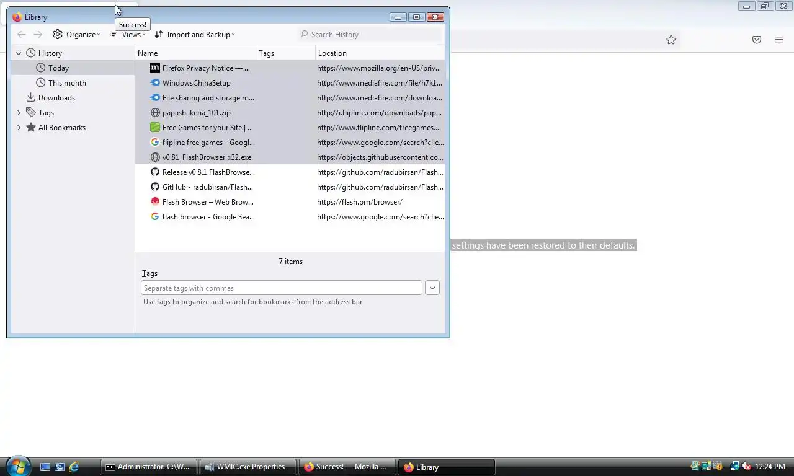Click the network tray icon
794x476 pixels.
pos(734,466)
